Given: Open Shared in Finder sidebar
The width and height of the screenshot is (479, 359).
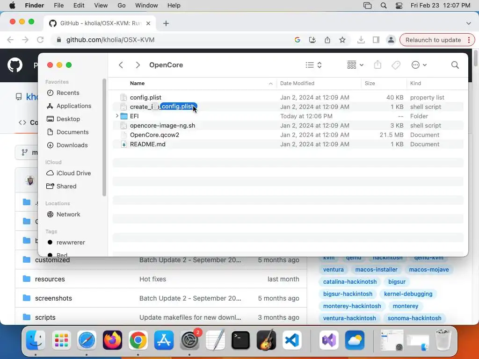Looking at the screenshot, I should [61, 186].
